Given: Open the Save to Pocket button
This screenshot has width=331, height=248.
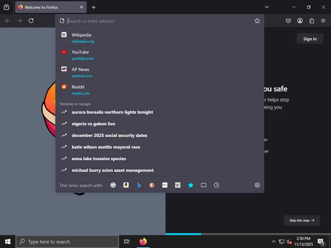Looking at the screenshot, I should [x=288, y=21].
